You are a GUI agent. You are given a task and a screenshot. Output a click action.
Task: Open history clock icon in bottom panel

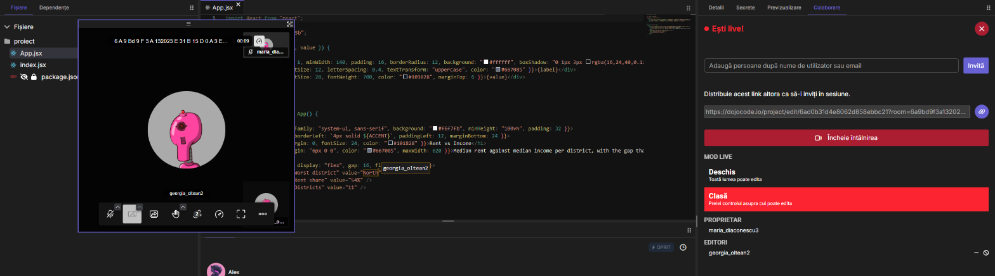683,248
